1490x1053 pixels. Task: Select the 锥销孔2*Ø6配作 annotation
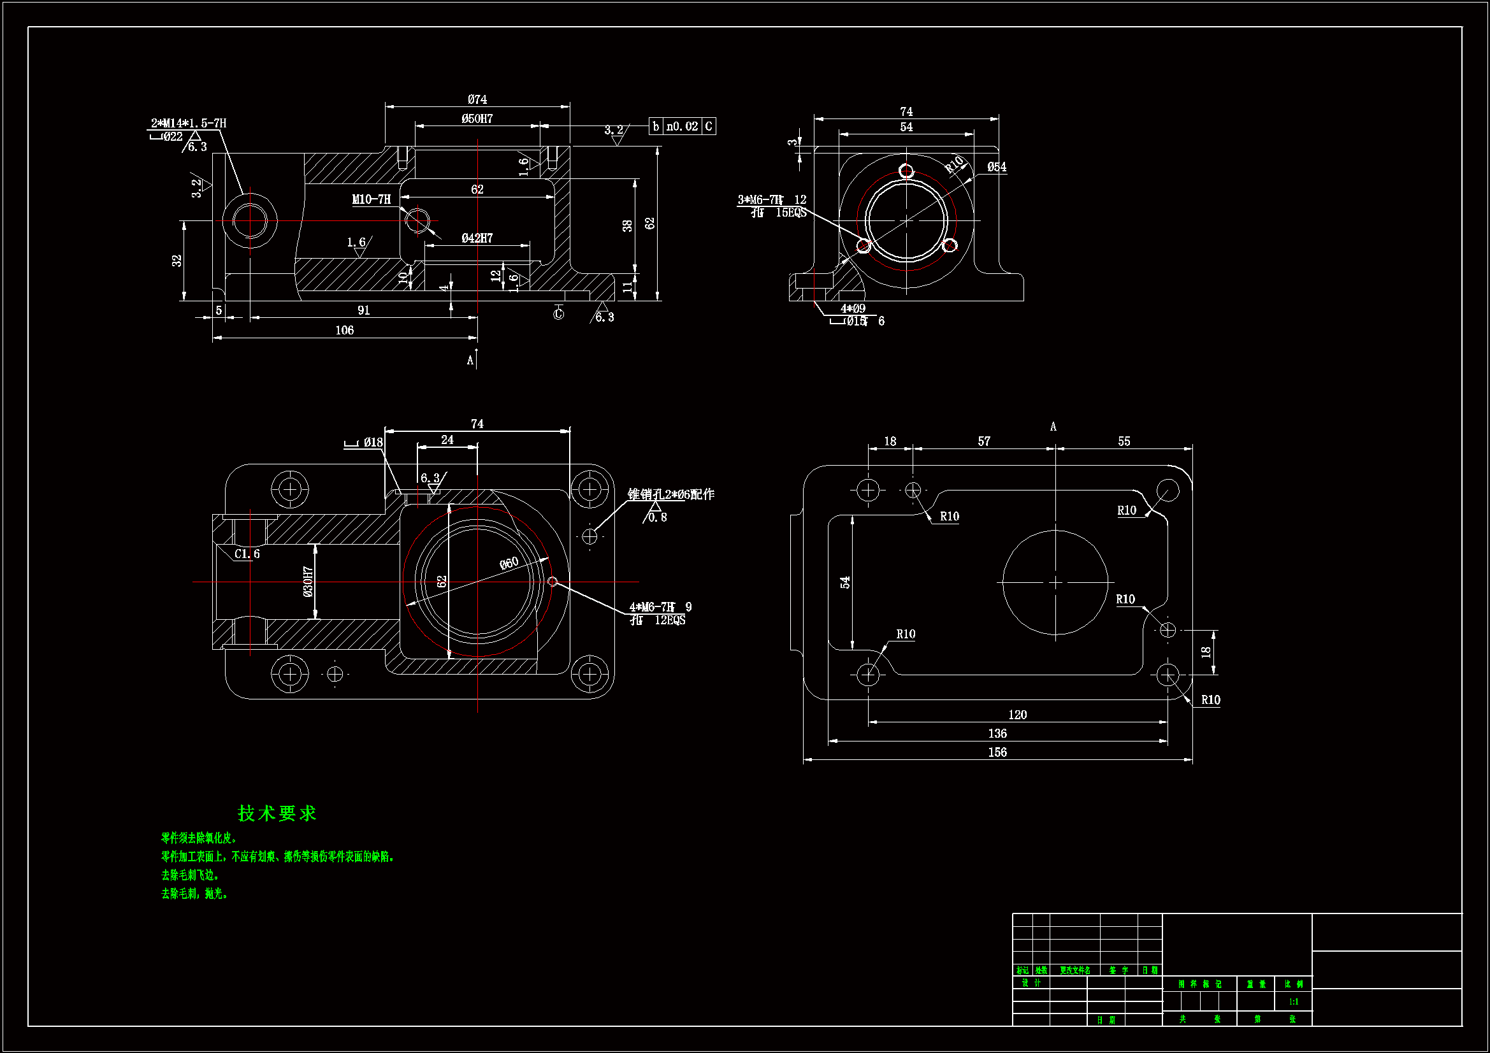[670, 494]
